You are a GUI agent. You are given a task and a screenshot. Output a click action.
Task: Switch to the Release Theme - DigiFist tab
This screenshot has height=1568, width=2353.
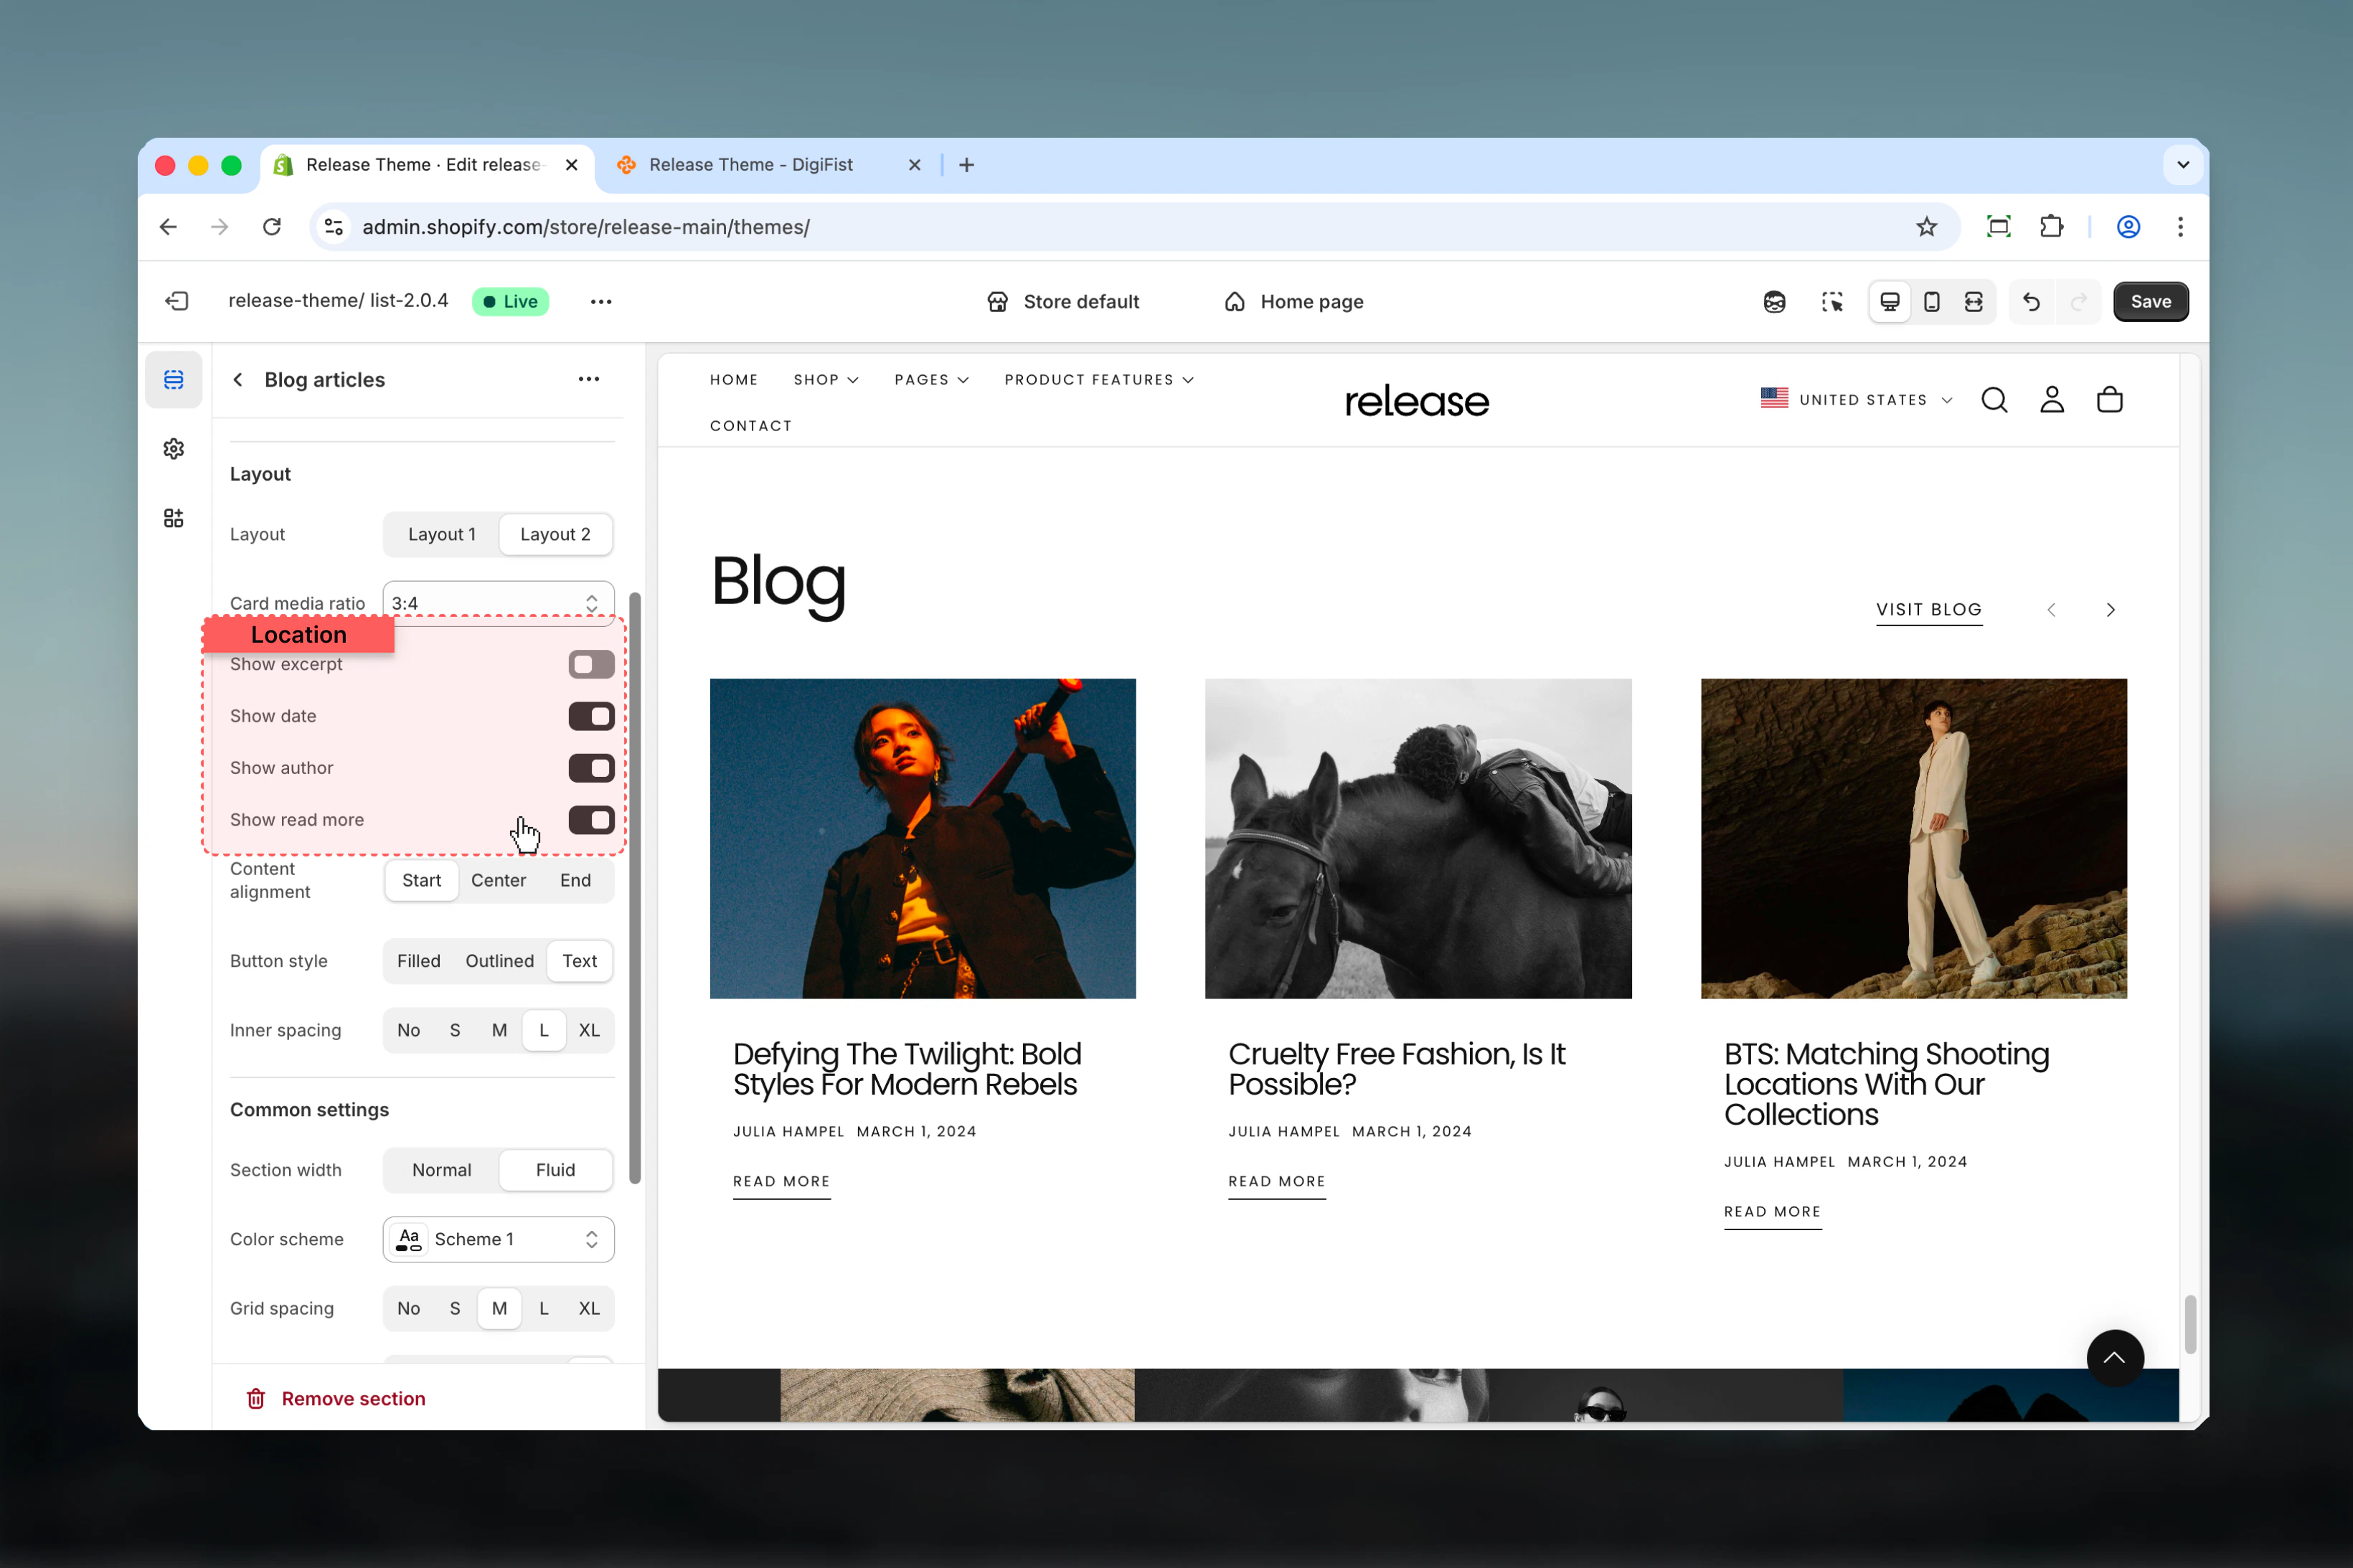tap(769, 165)
